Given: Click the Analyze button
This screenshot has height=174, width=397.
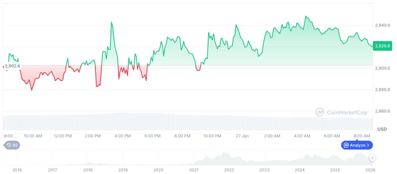Looking at the screenshot, I should [x=357, y=145].
